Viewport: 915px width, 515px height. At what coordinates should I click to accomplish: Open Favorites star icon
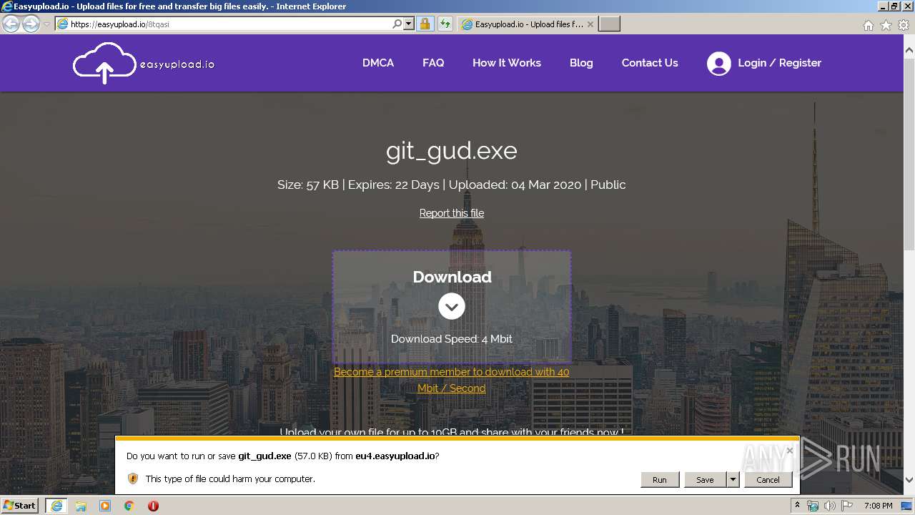point(886,25)
